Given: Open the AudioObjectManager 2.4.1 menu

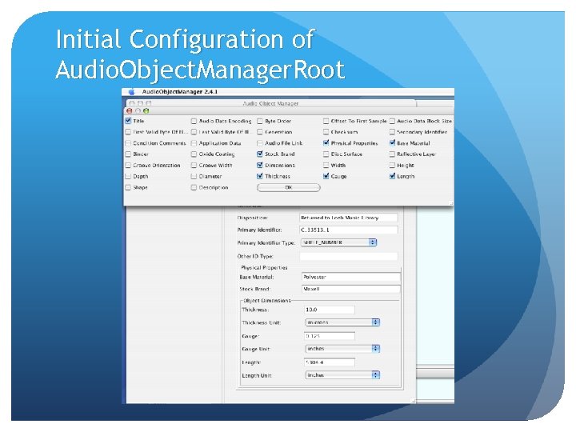Looking at the screenshot, I should coord(180,92).
